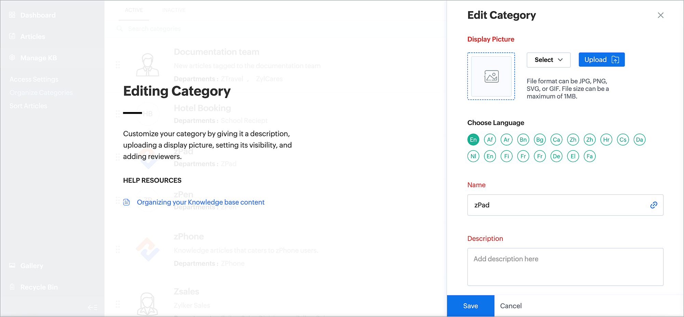Click the Dashboard grid icon
The image size is (684, 317).
[x=12, y=15]
